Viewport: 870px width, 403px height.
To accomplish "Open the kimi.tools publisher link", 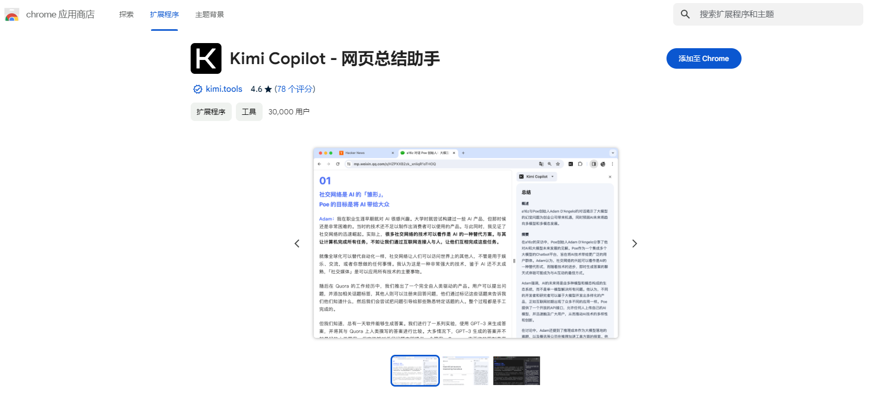I will (224, 89).
